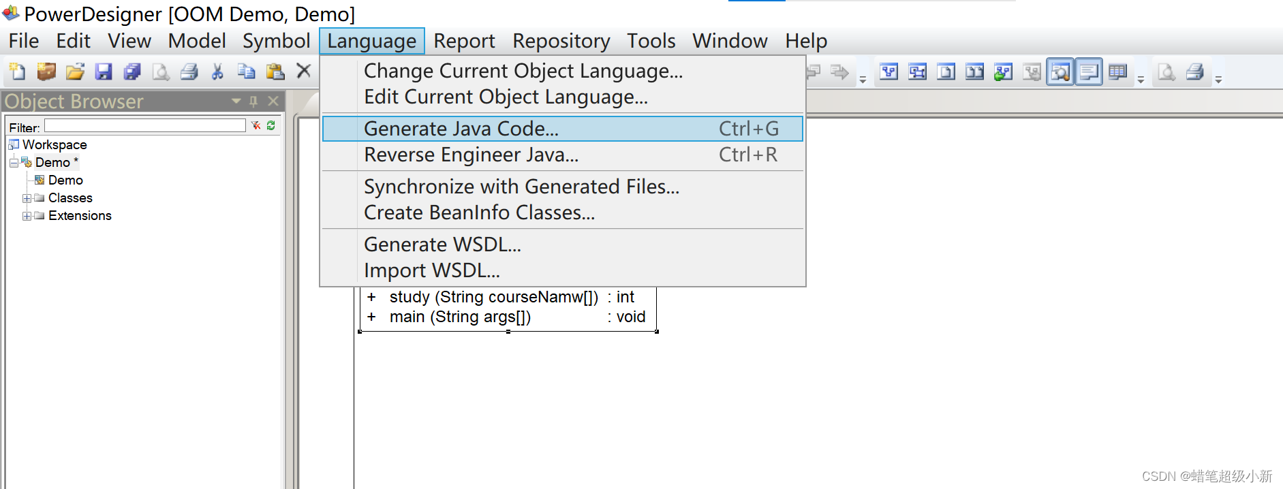1283x489 pixels.
Task: Open the Symbol menu
Action: point(277,41)
